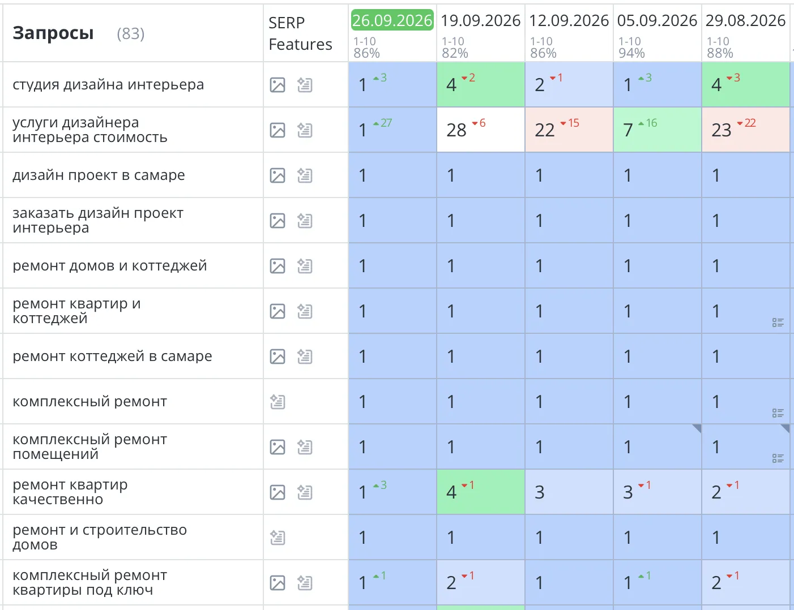Select the 19.09.2026 date column header
Viewport: 794px width, 610px height.
point(481,20)
